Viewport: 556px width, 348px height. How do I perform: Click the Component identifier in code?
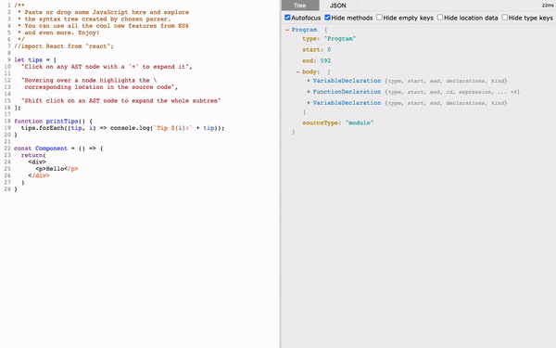coord(51,148)
